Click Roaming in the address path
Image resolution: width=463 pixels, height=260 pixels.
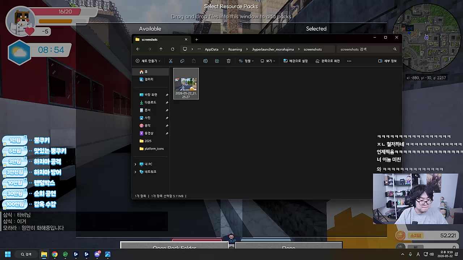coord(235,49)
